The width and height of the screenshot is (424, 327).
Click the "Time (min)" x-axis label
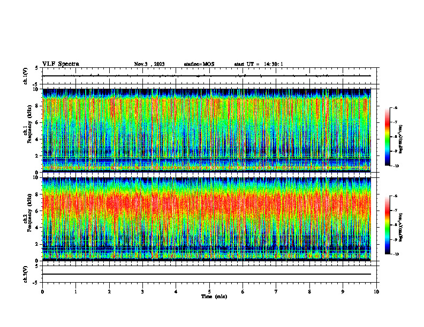tap(214, 297)
